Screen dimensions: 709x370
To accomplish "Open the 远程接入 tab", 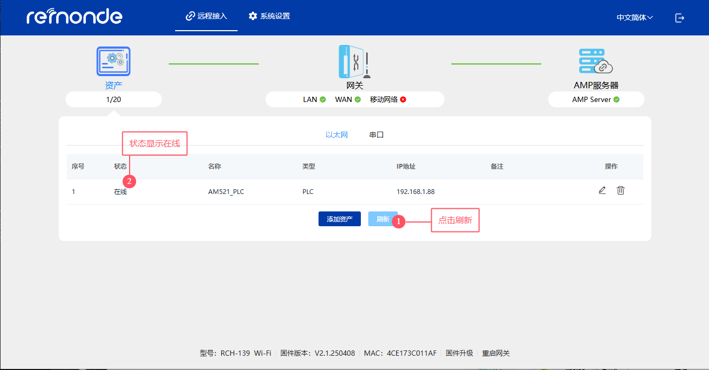I will [206, 16].
